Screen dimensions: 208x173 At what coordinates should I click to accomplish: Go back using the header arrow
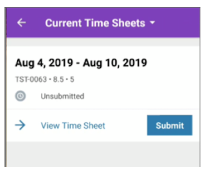pyautogui.click(x=22, y=23)
